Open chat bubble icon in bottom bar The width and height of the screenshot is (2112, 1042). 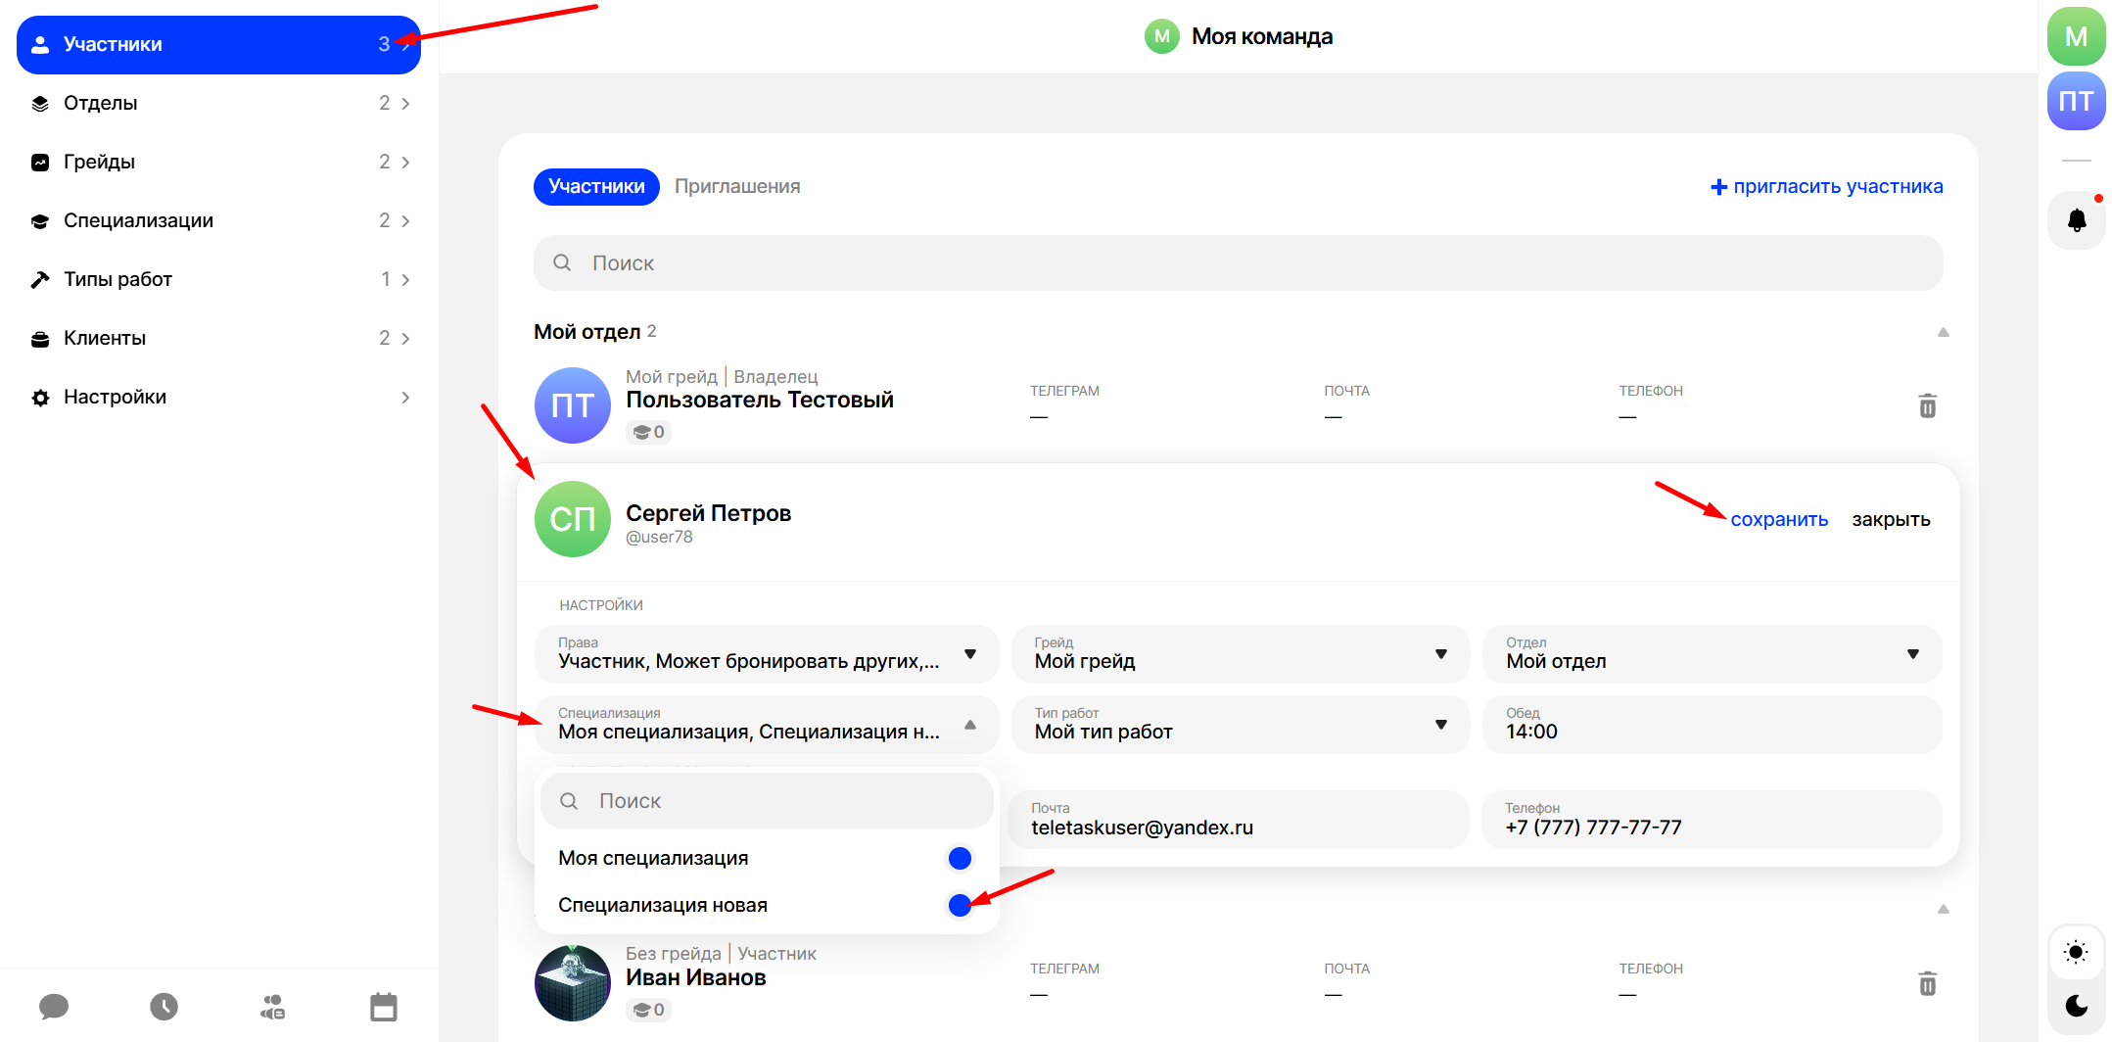point(54,1006)
